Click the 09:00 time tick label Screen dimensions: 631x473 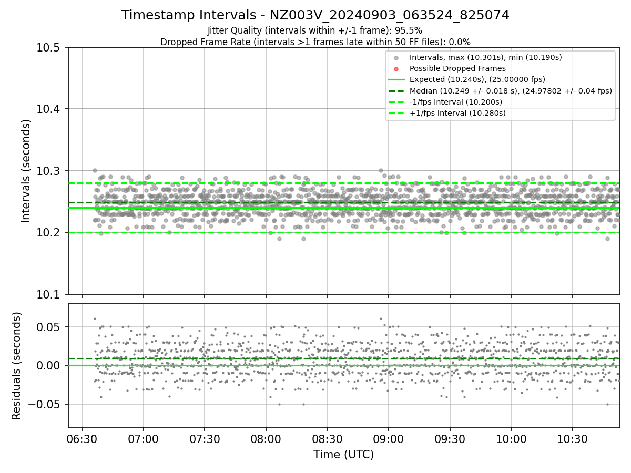click(x=389, y=438)
